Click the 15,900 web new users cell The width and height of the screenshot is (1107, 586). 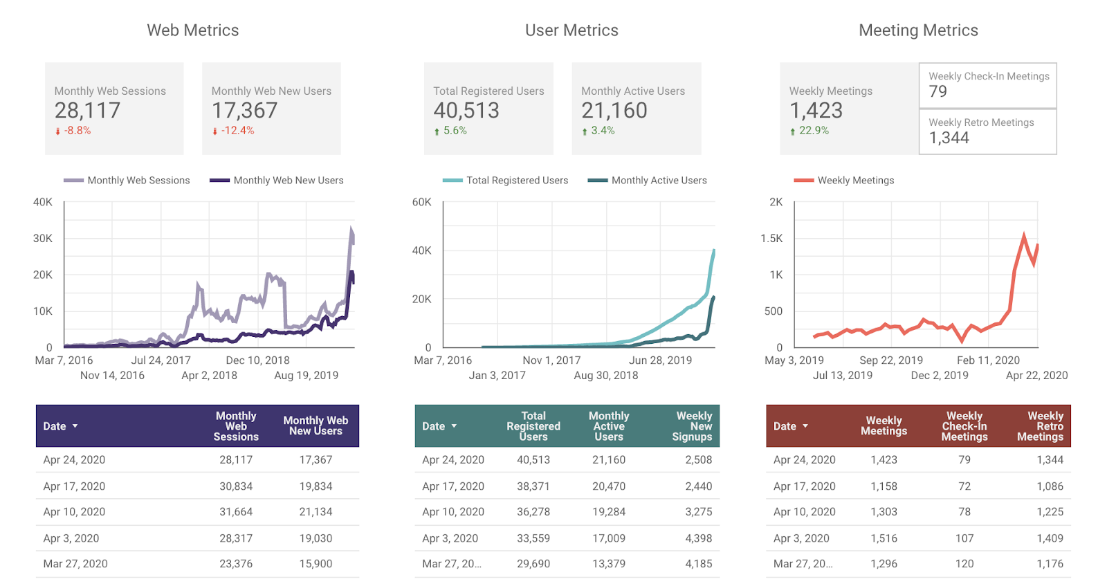coord(315,564)
